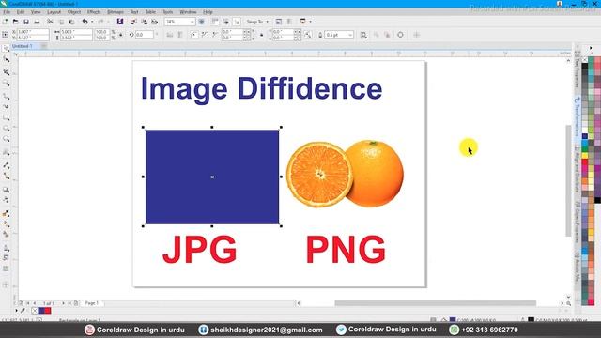This screenshot has width=601, height=338.
Task: Click the Undo arrow icon
Action: pyautogui.click(x=85, y=22)
